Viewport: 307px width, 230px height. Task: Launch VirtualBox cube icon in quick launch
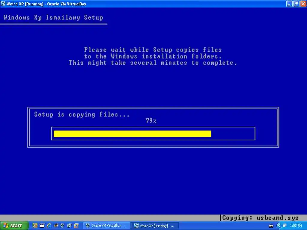[62, 226]
